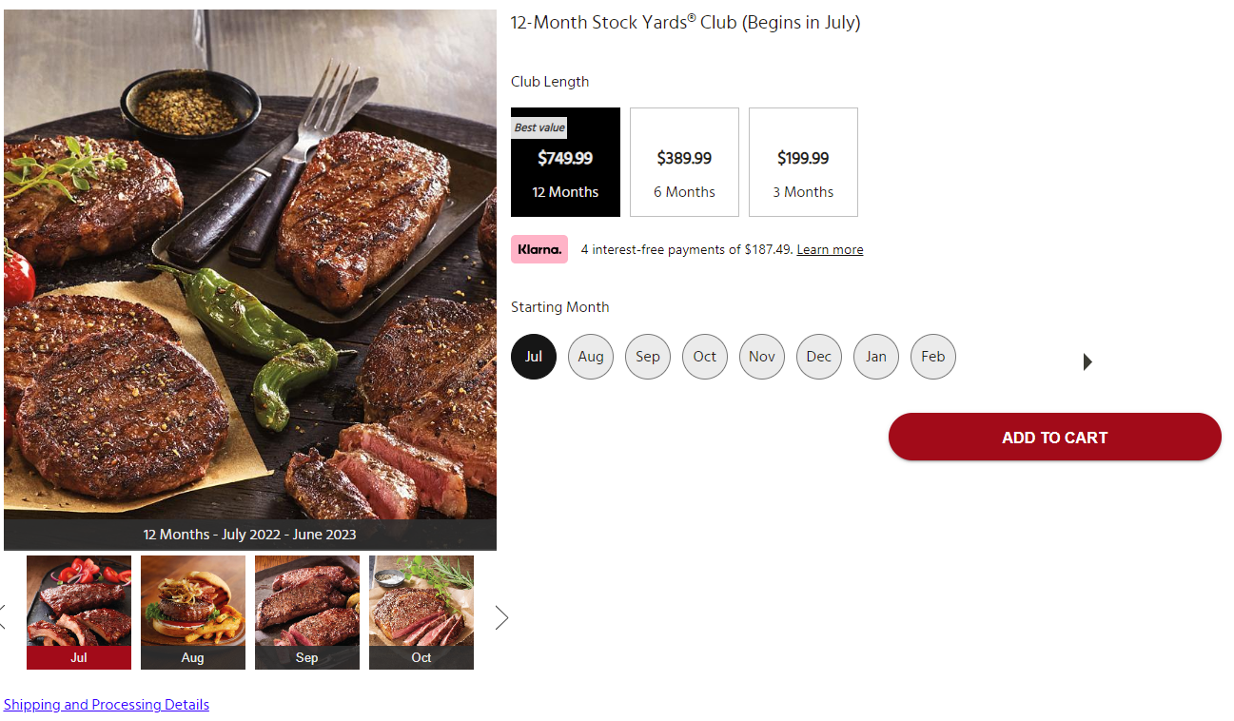Show next starting months with right arrow

tap(1087, 361)
